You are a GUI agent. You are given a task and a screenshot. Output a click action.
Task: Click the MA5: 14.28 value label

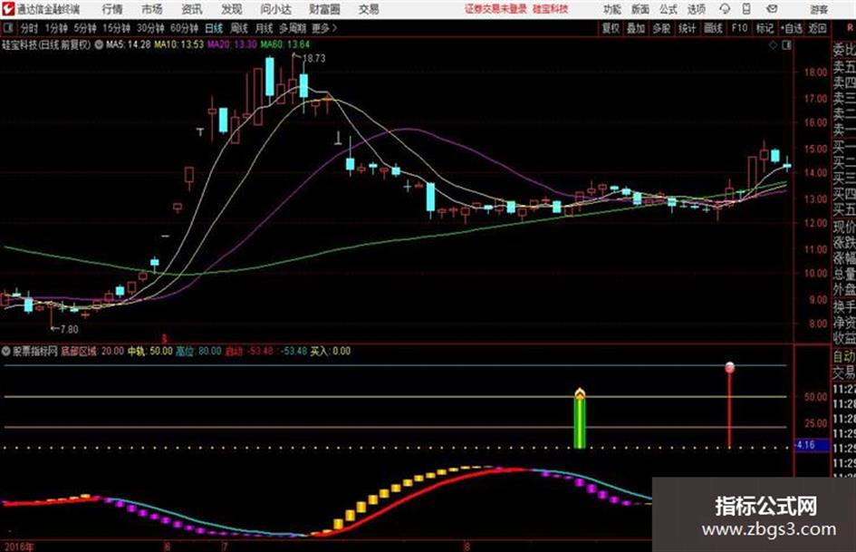[x=129, y=44]
